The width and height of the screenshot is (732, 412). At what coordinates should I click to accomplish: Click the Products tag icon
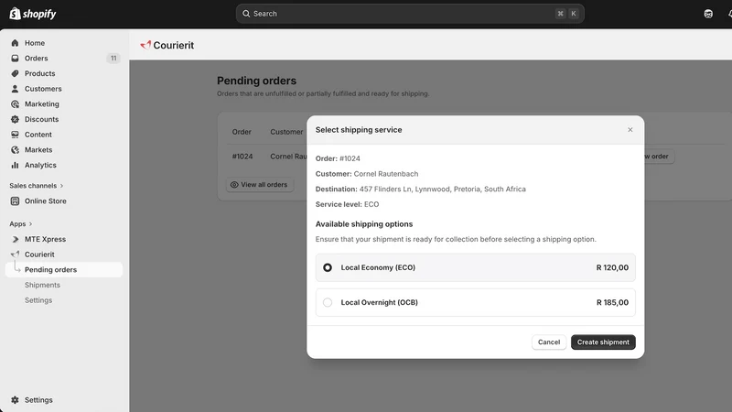(15, 73)
